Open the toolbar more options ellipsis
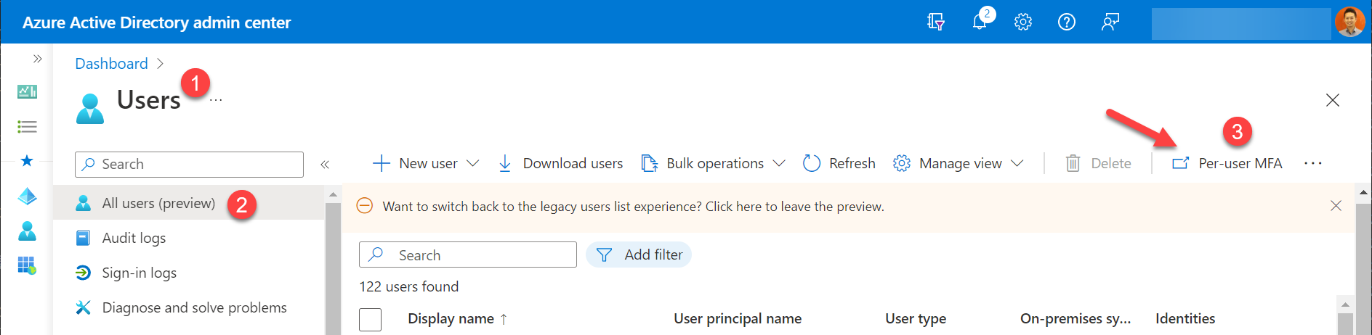This screenshot has height=335, width=1372. (x=1313, y=163)
